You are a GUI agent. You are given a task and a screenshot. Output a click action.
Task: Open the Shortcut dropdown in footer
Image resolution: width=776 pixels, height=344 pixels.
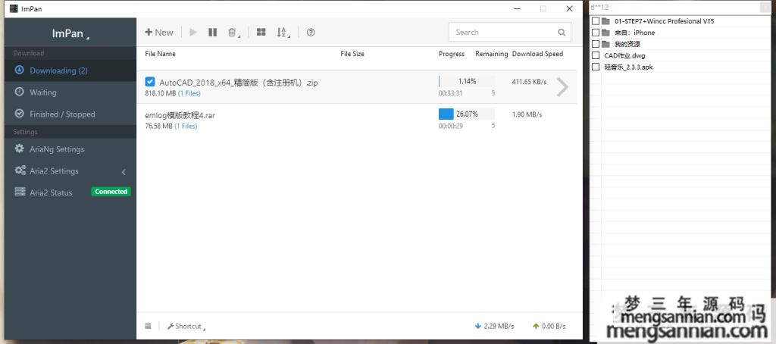[186, 326]
